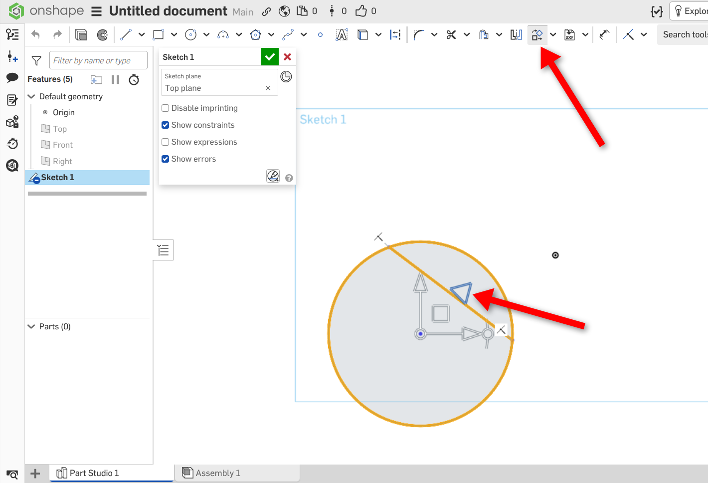Open the Line tool dropdown arrow
Screen dimensions: 708x483
coord(142,34)
